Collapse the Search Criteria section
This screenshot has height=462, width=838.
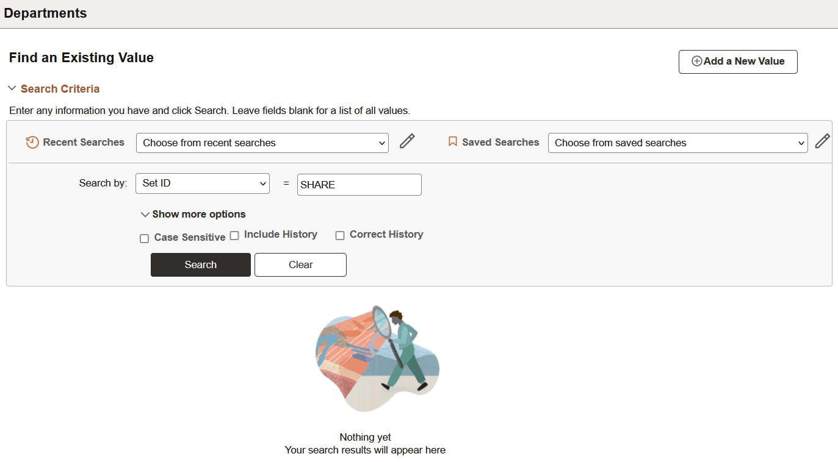pos(59,88)
